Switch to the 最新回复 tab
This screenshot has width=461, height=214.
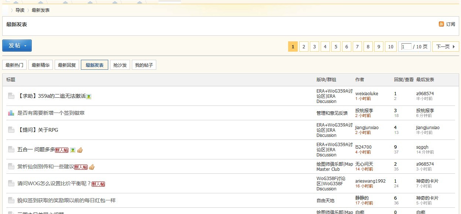[x=67, y=65]
